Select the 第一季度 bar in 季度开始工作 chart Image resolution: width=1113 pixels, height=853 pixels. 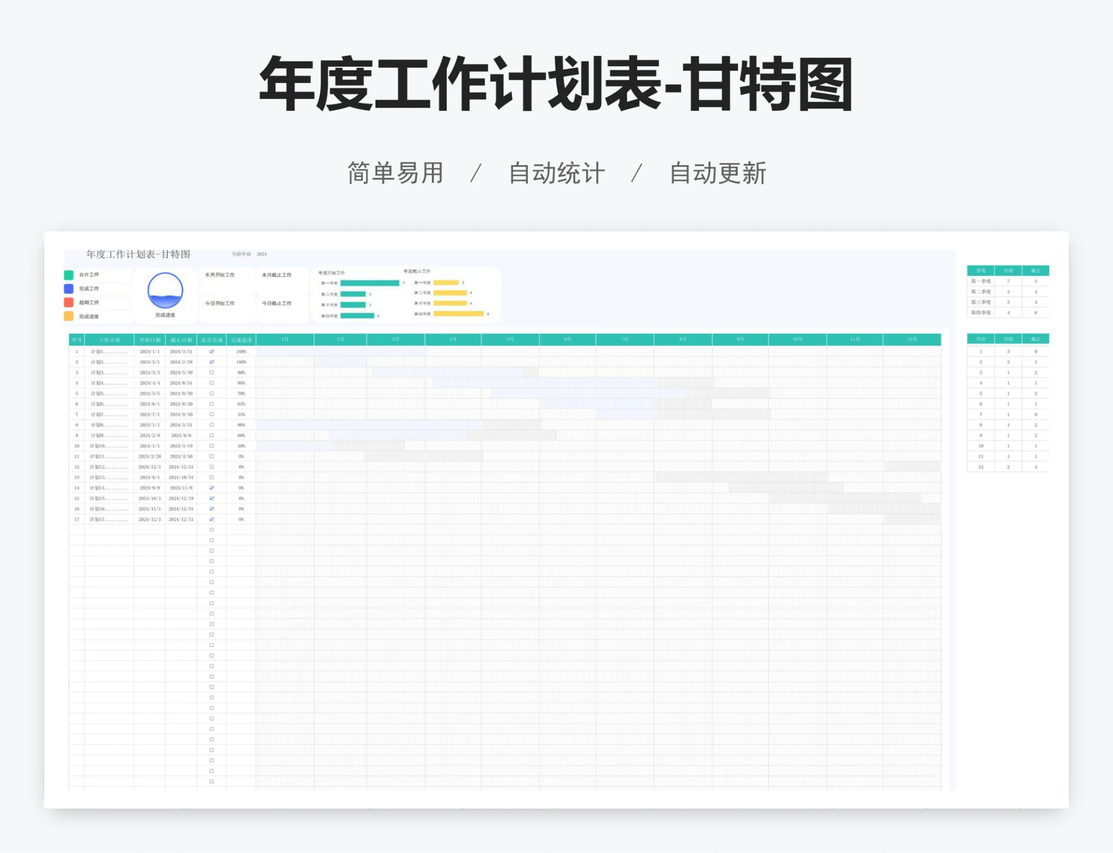point(371,282)
